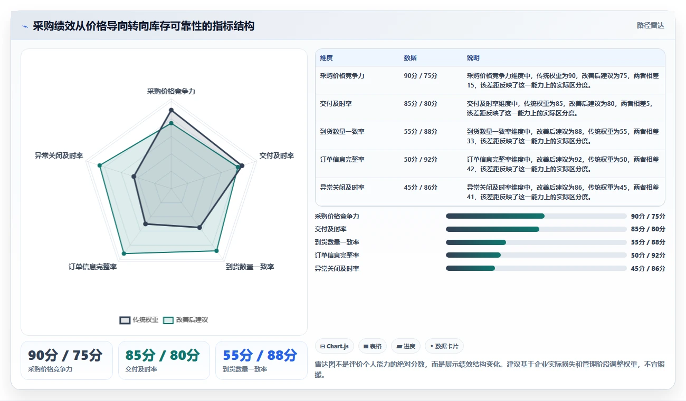Click the 说明 column header
Viewport: 686px width, 401px height.
pos(473,58)
